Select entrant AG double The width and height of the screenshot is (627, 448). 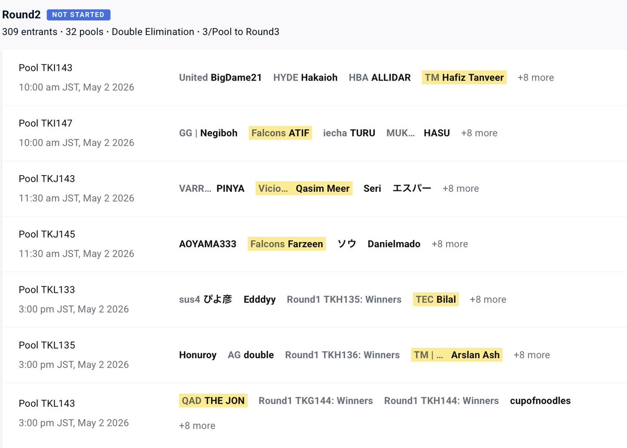(251, 354)
